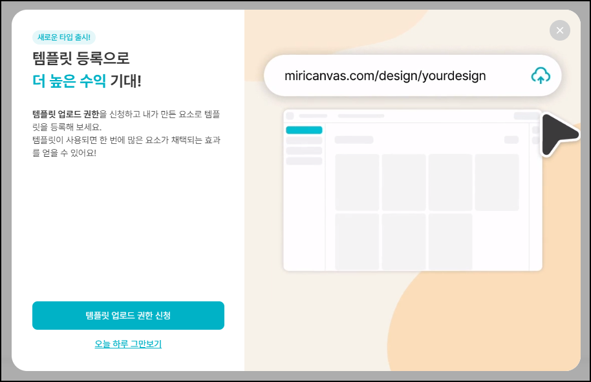This screenshot has height=382, width=591.
Task: Click the cloud upload icon
Action: pos(541,75)
